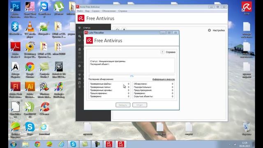Open the Windows Start menu
Image resolution: width=263 pixels, height=148 pixels.
point(14,144)
